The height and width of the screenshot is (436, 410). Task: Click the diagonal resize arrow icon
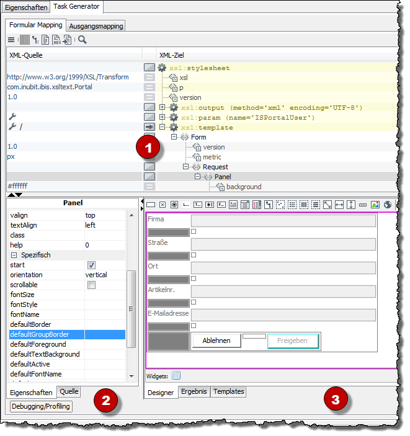pyautogui.click(x=328, y=205)
